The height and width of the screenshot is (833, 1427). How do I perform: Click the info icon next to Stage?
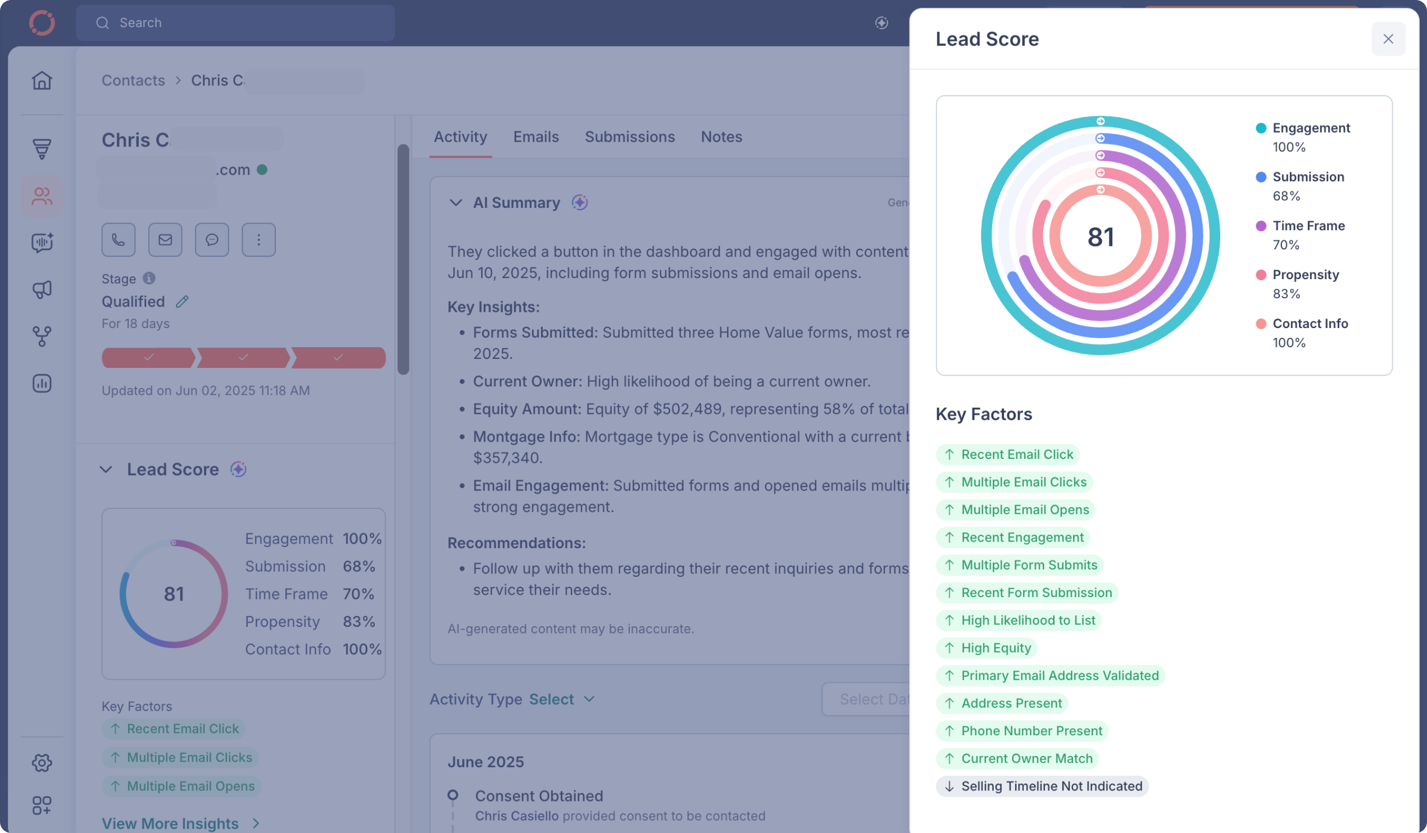pyautogui.click(x=149, y=278)
